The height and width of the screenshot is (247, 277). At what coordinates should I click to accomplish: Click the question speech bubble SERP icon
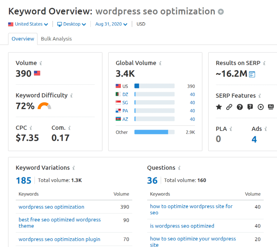coord(250,107)
